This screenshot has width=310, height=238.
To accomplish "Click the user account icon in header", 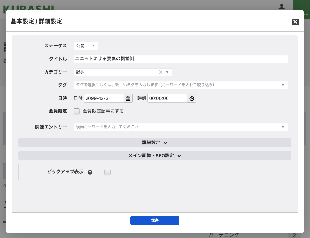I will (x=282, y=6).
